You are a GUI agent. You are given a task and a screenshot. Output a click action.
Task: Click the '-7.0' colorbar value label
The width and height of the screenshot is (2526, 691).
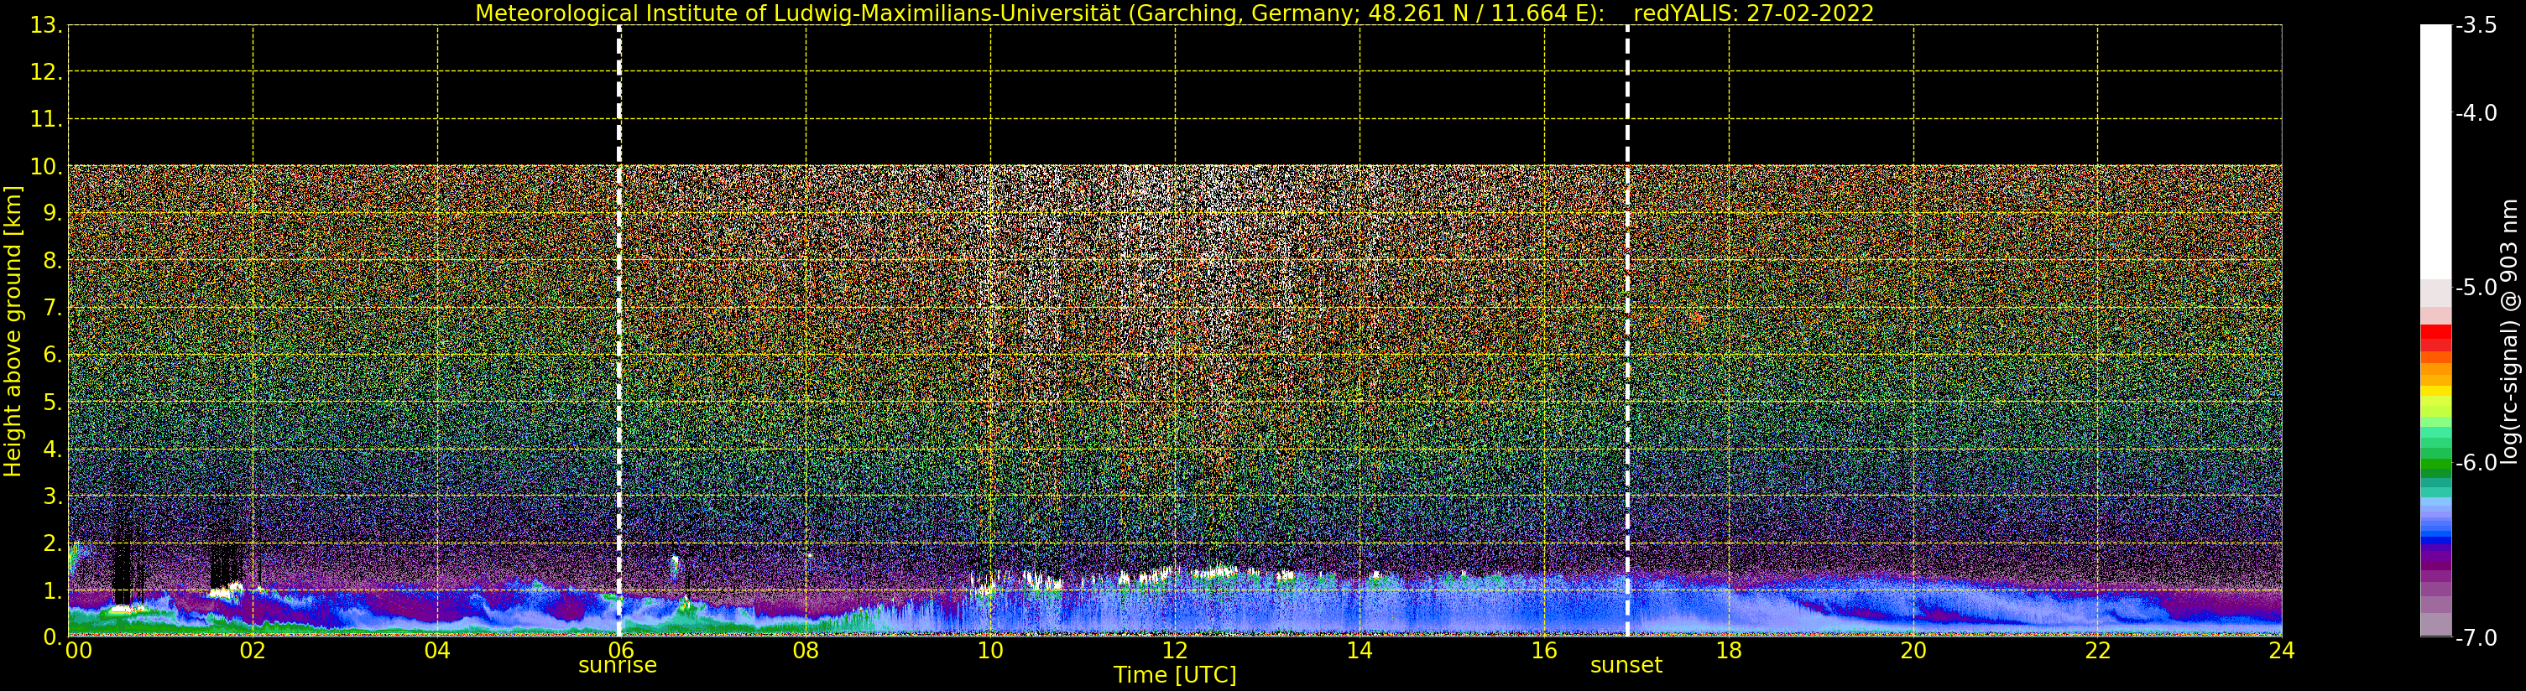pos(2476,638)
